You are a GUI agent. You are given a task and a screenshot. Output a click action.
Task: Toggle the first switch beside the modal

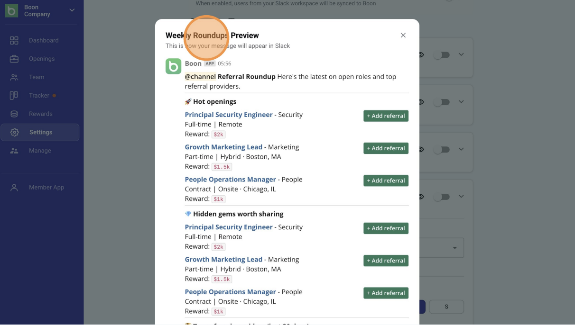pyautogui.click(x=442, y=55)
